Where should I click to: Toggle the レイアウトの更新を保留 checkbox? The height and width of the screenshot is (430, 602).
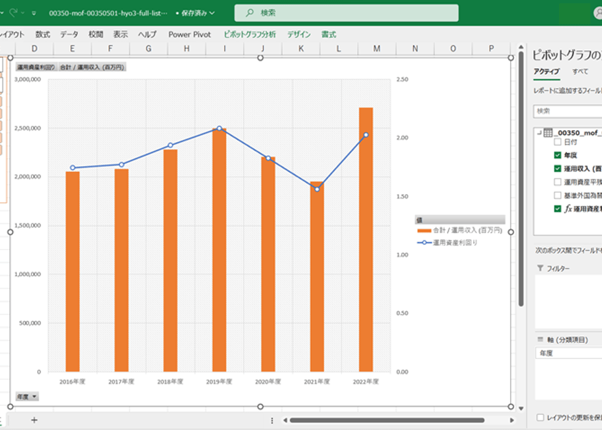click(540, 418)
